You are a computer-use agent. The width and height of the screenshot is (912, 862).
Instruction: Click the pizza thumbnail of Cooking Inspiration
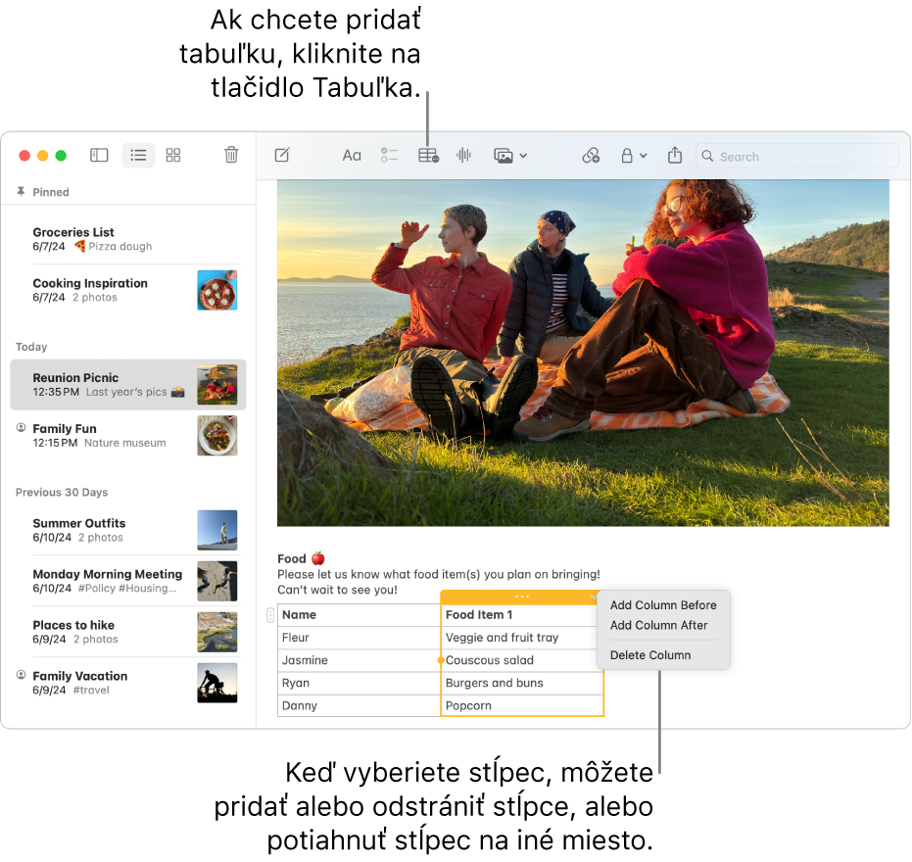click(x=216, y=290)
